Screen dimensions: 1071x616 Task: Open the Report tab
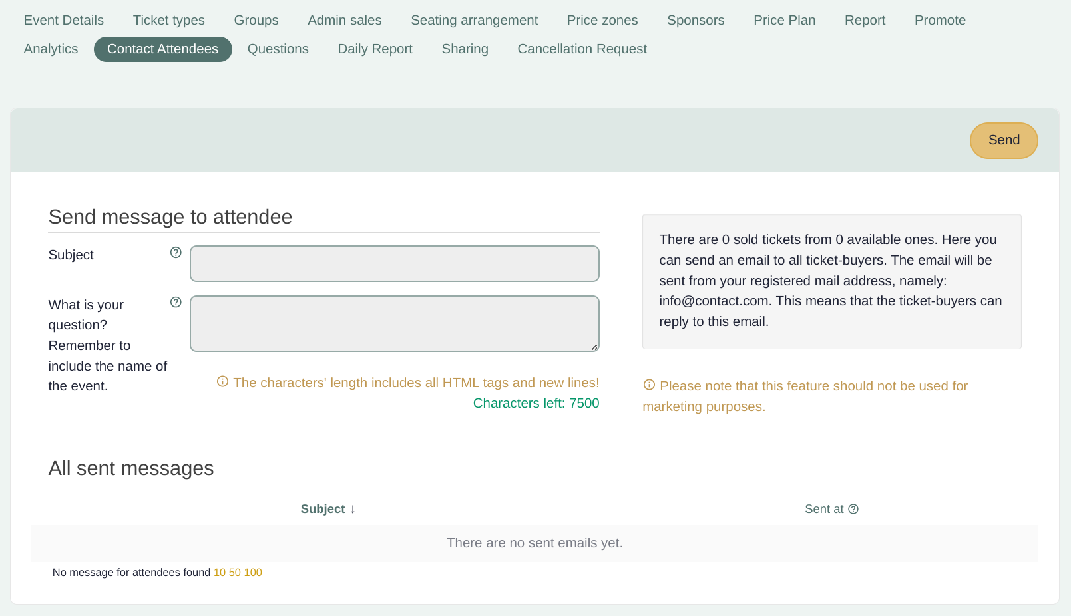click(865, 20)
